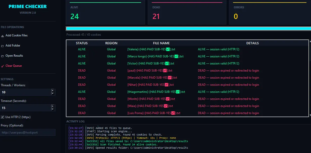Click log line Protocol: HTTP/2 (httpx)
Screen dimensions: 311x153
(x=122, y=138)
